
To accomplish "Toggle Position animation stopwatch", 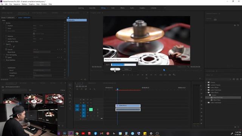I will (x=6, y=26).
